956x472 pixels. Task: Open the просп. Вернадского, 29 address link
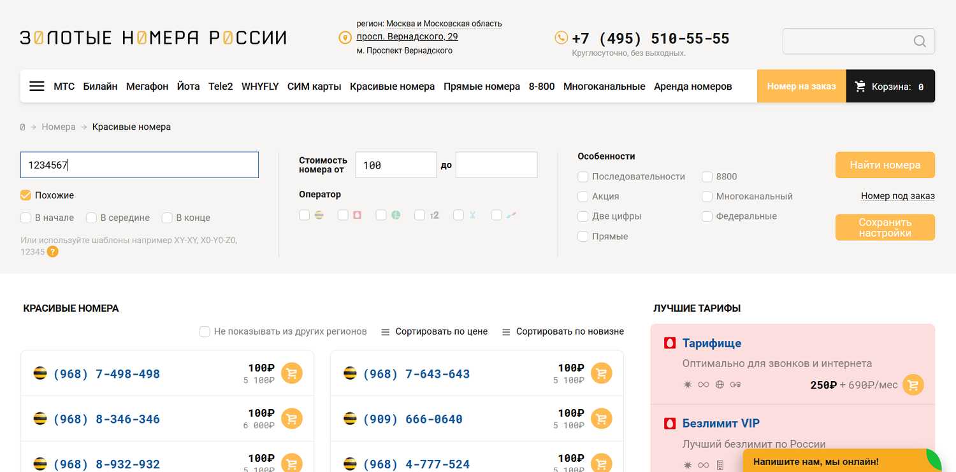coord(407,36)
